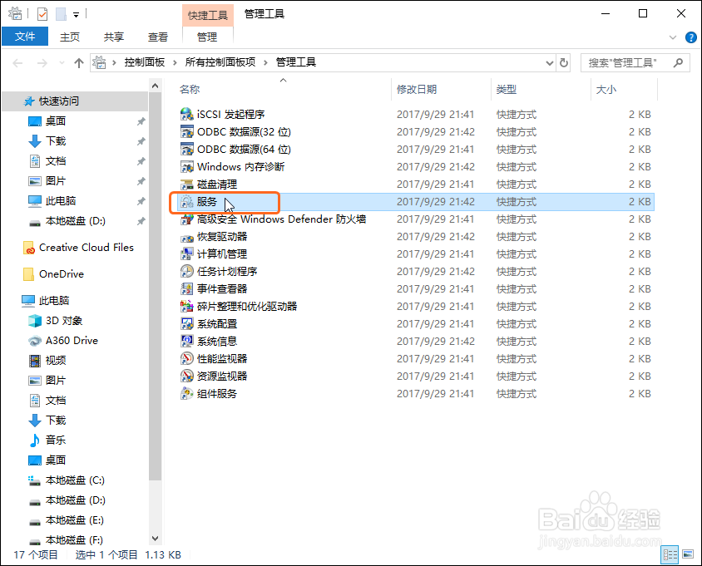The height and width of the screenshot is (566, 702).
Task: Switch to the 查看 ribbon tab
Action: click(158, 37)
